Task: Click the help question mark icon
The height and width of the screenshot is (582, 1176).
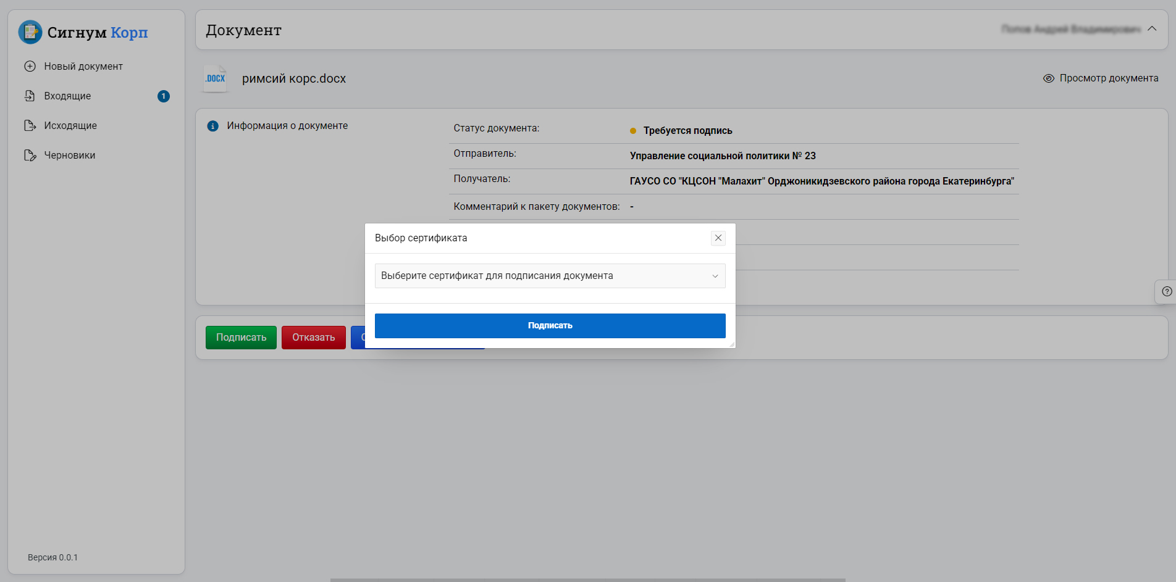Action: point(1167,292)
